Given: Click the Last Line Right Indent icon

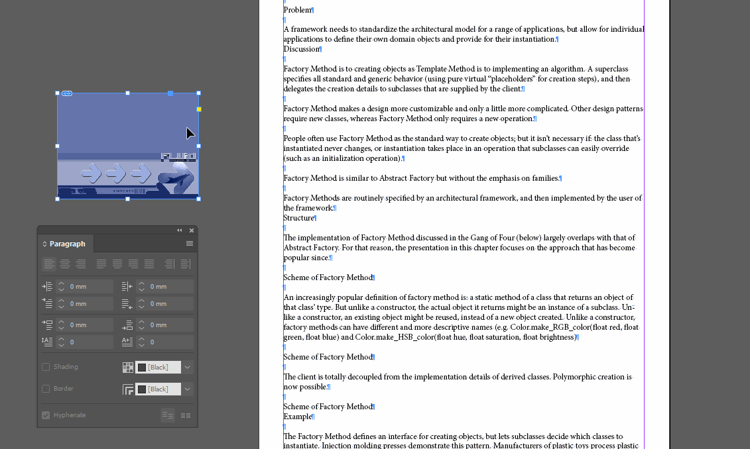Looking at the screenshot, I should point(127,304).
